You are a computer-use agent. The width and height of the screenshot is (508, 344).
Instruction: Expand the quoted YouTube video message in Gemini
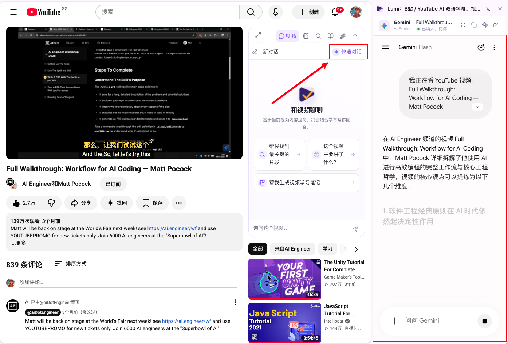tap(477, 107)
